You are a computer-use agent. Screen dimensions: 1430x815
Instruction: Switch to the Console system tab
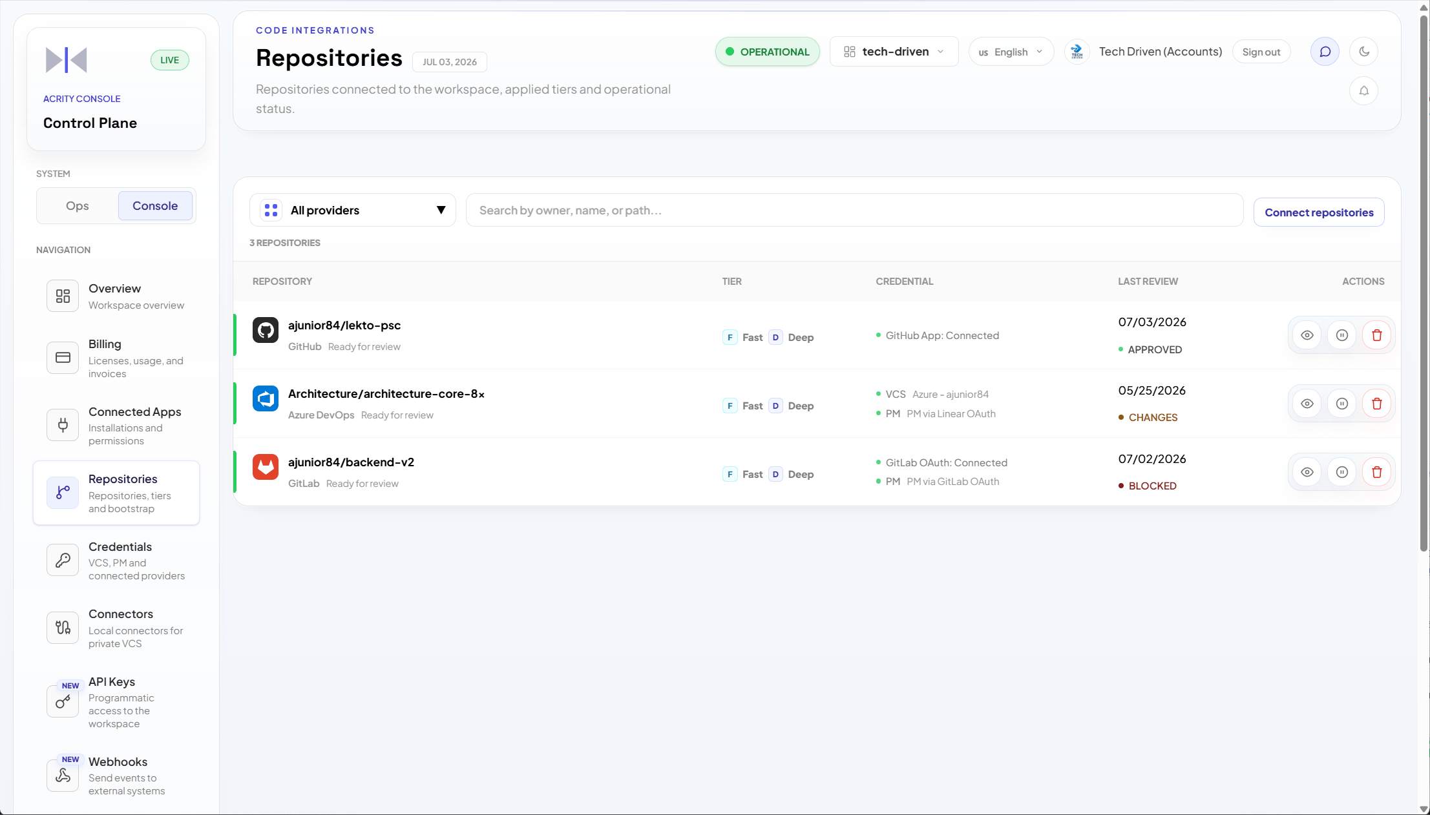pos(155,206)
